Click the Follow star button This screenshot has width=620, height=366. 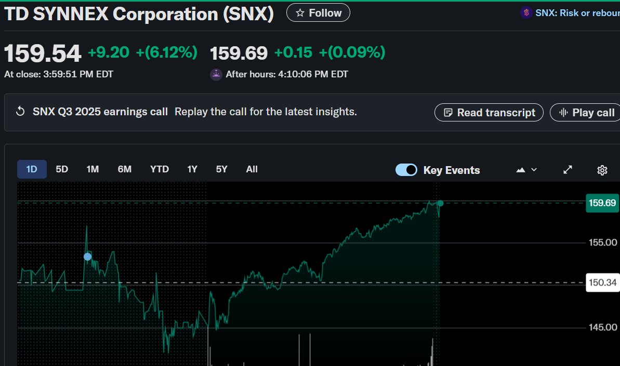point(318,13)
